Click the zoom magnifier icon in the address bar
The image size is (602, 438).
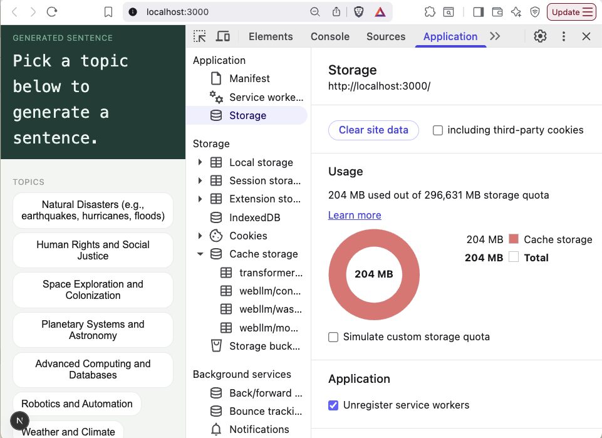click(x=315, y=12)
